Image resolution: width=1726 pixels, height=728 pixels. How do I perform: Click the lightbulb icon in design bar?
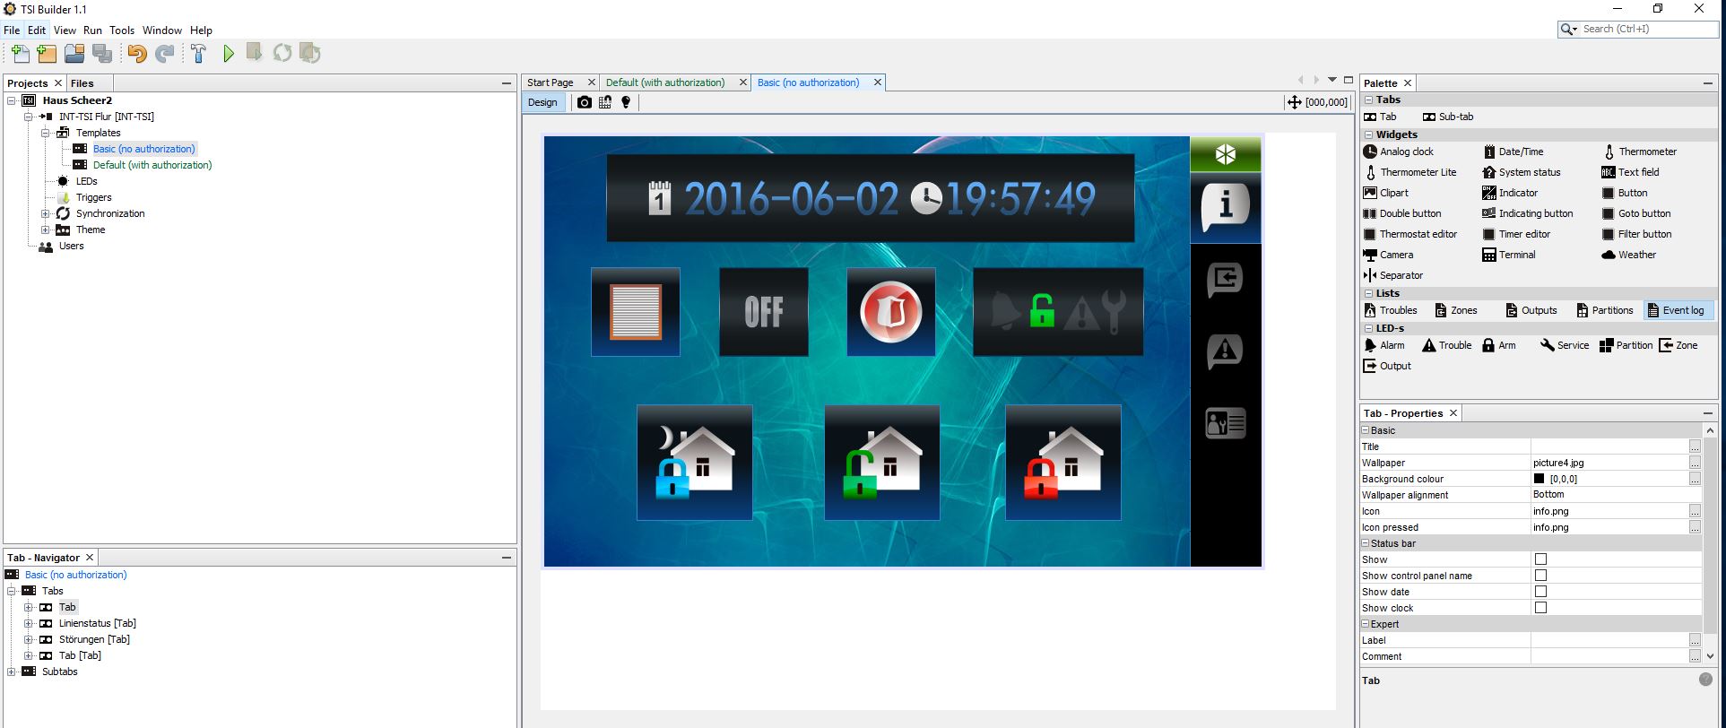pyautogui.click(x=626, y=102)
